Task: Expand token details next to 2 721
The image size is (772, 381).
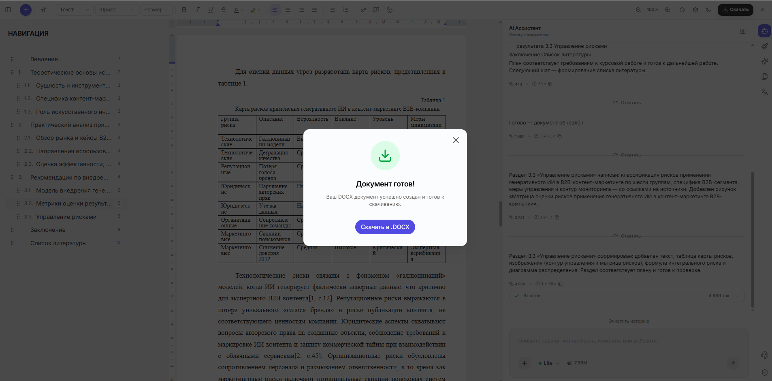Action: pos(529,217)
